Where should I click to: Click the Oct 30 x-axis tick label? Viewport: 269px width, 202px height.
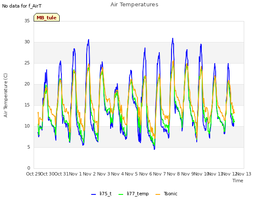point(47,174)
